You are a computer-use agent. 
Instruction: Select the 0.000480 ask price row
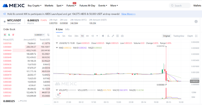27,71
